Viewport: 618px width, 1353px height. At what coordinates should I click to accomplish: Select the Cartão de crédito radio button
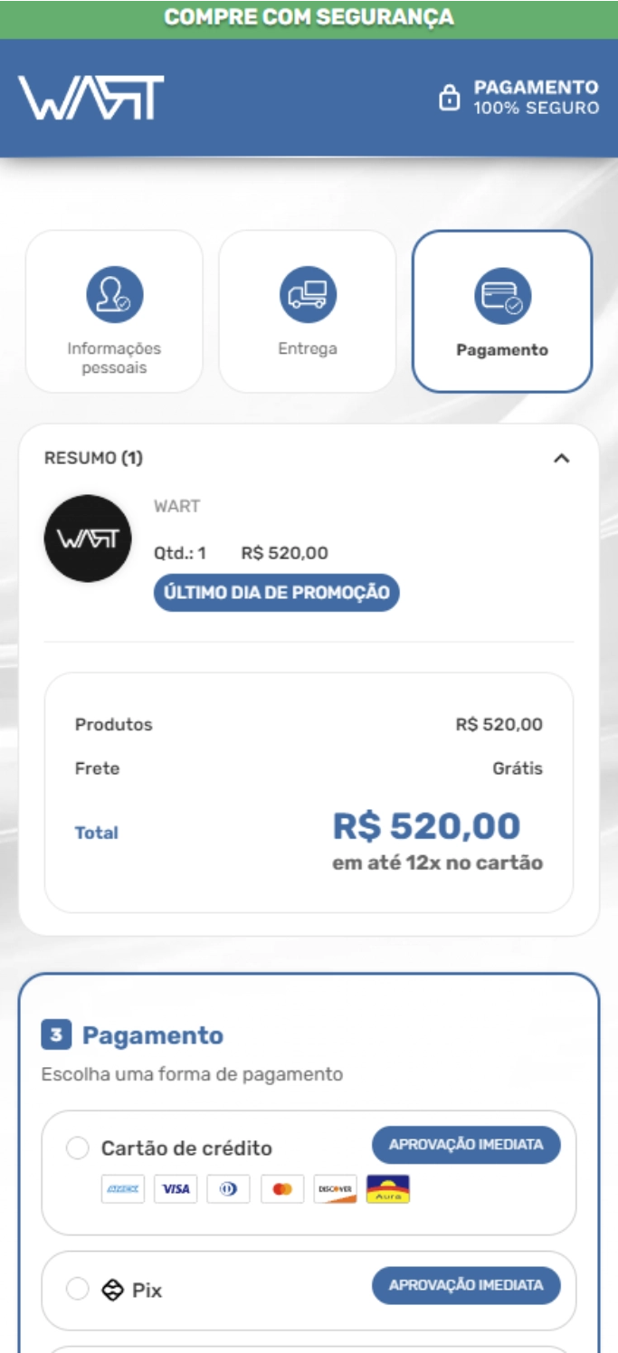tap(78, 1148)
